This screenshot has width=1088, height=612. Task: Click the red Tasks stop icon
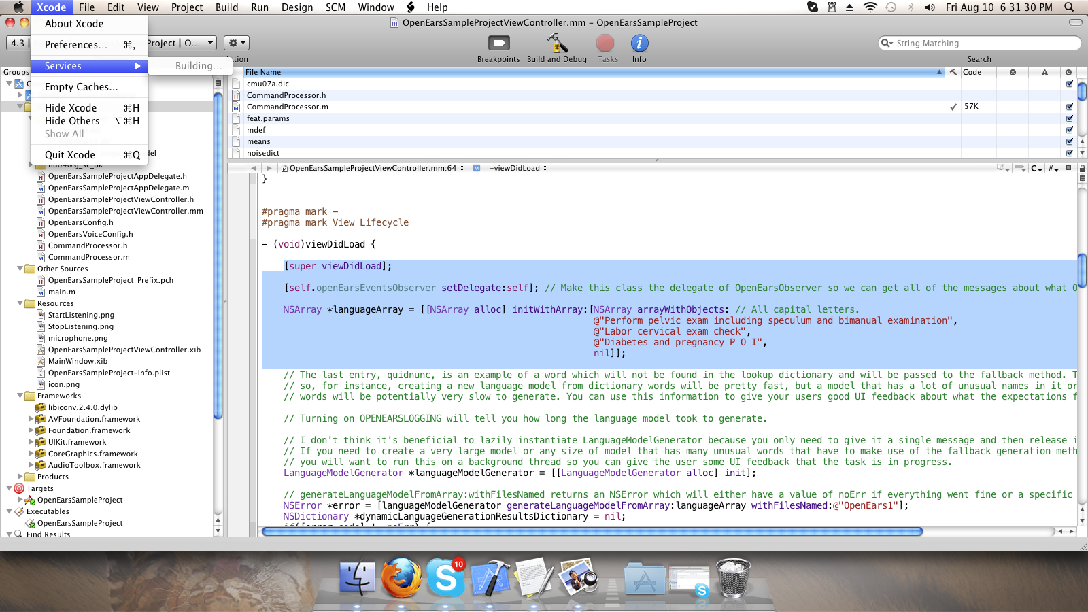pos(605,44)
